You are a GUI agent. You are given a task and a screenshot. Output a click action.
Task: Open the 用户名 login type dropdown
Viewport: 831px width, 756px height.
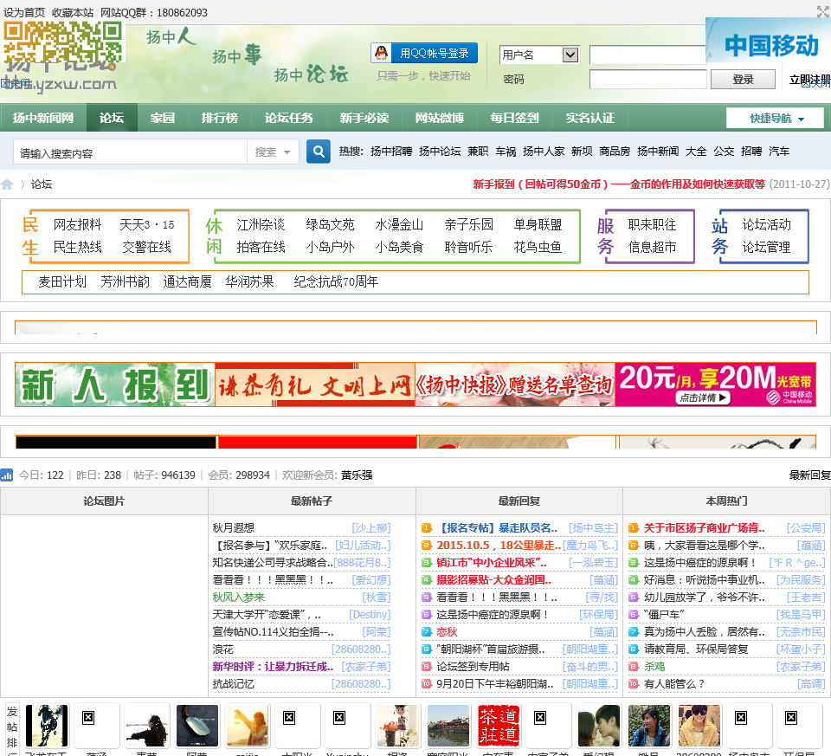tap(539, 55)
